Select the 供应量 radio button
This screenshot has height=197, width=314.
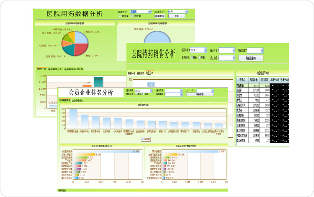tap(133, 16)
